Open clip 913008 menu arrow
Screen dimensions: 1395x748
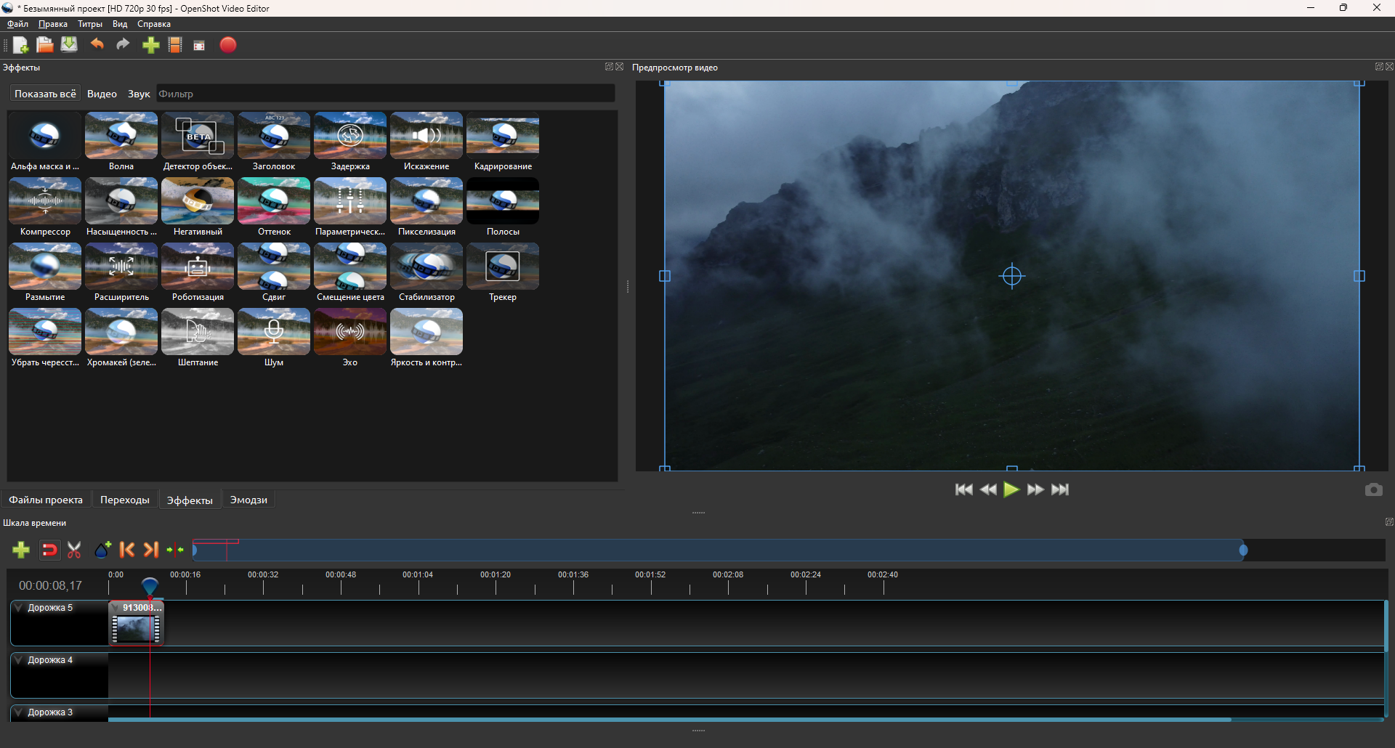click(x=116, y=608)
